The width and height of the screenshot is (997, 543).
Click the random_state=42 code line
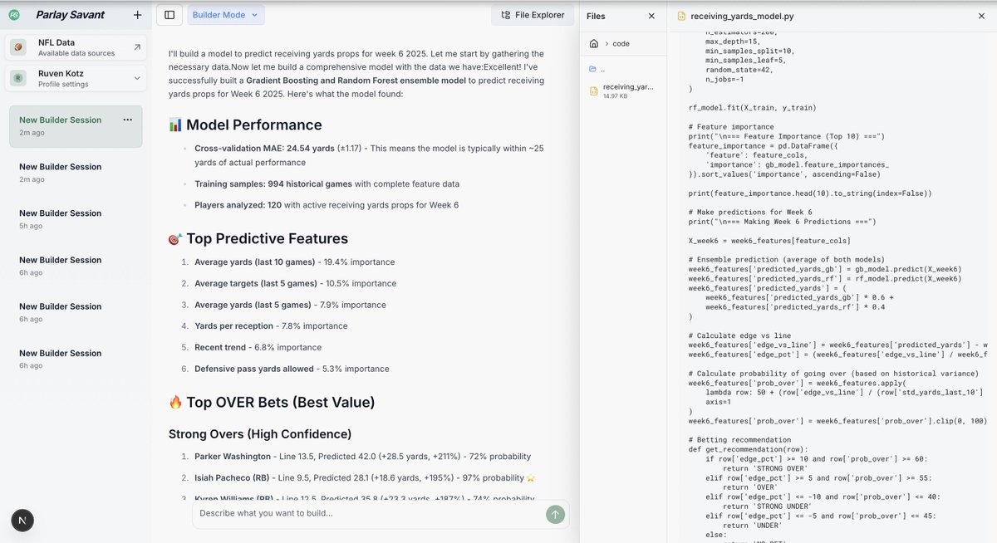742,71
